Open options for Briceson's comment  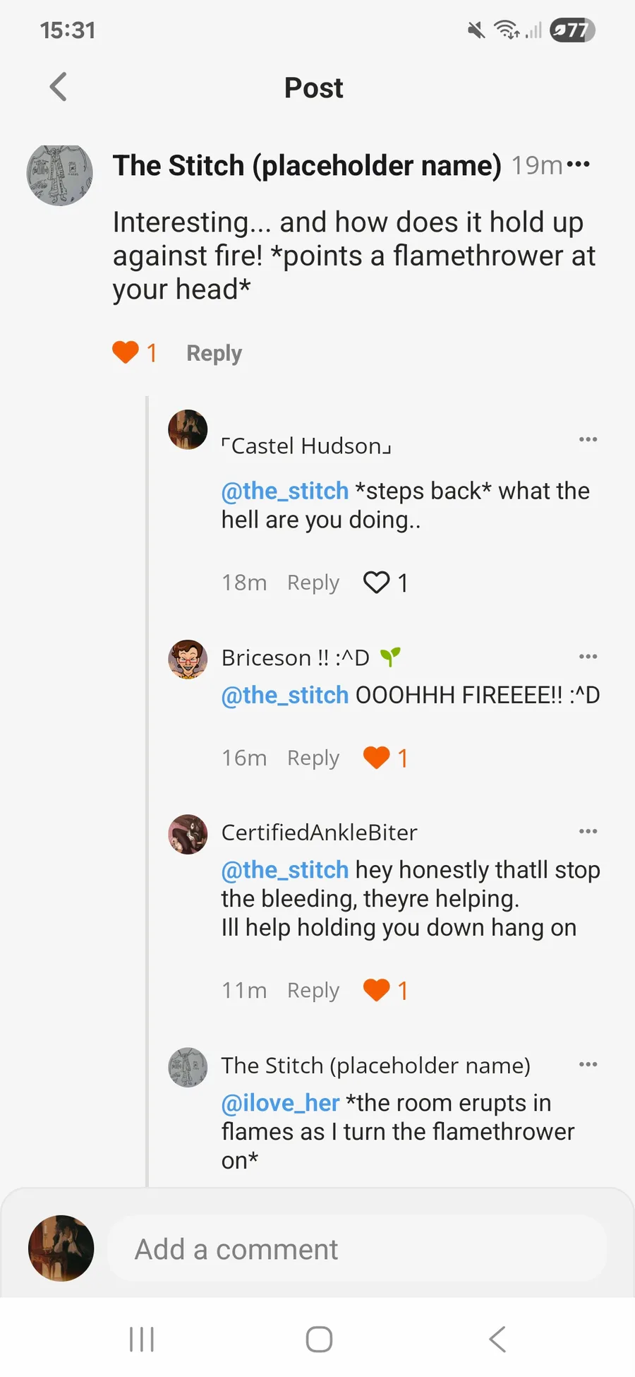pyautogui.click(x=588, y=657)
